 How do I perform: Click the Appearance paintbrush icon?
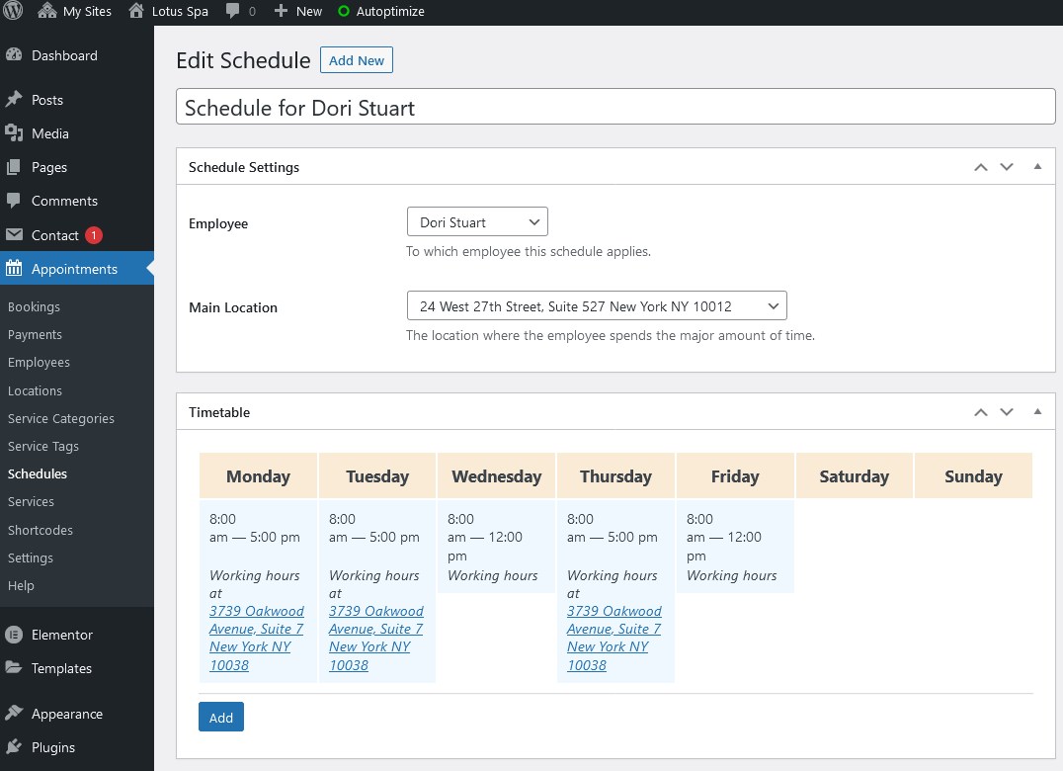coord(14,714)
